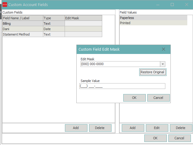Cancel the Custom Field Edit Mask dialog
Image resolution: width=193 pixels, height=145 pixels.
[158, 98]
